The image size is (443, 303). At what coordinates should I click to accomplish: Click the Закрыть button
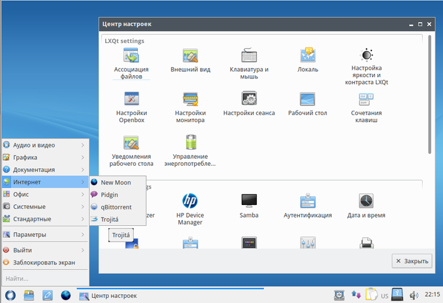pyautogui.click(x=412, y=261)
